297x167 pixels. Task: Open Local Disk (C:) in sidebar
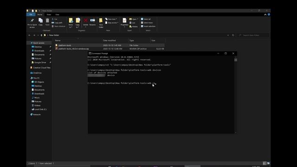click(39, 109)
